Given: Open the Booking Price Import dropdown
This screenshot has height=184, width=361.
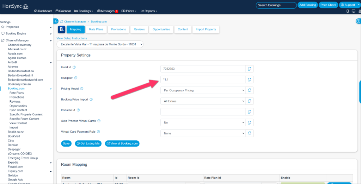Looking at the screenshot, I should (x=203, y=101).
